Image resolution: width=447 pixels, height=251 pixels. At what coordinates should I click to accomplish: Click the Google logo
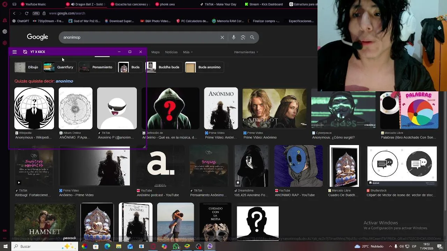pos(37,37)
